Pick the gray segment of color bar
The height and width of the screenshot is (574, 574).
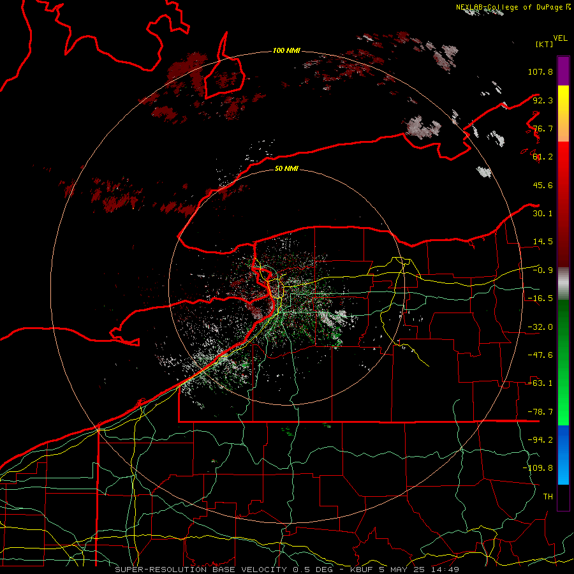coord(563,283)
